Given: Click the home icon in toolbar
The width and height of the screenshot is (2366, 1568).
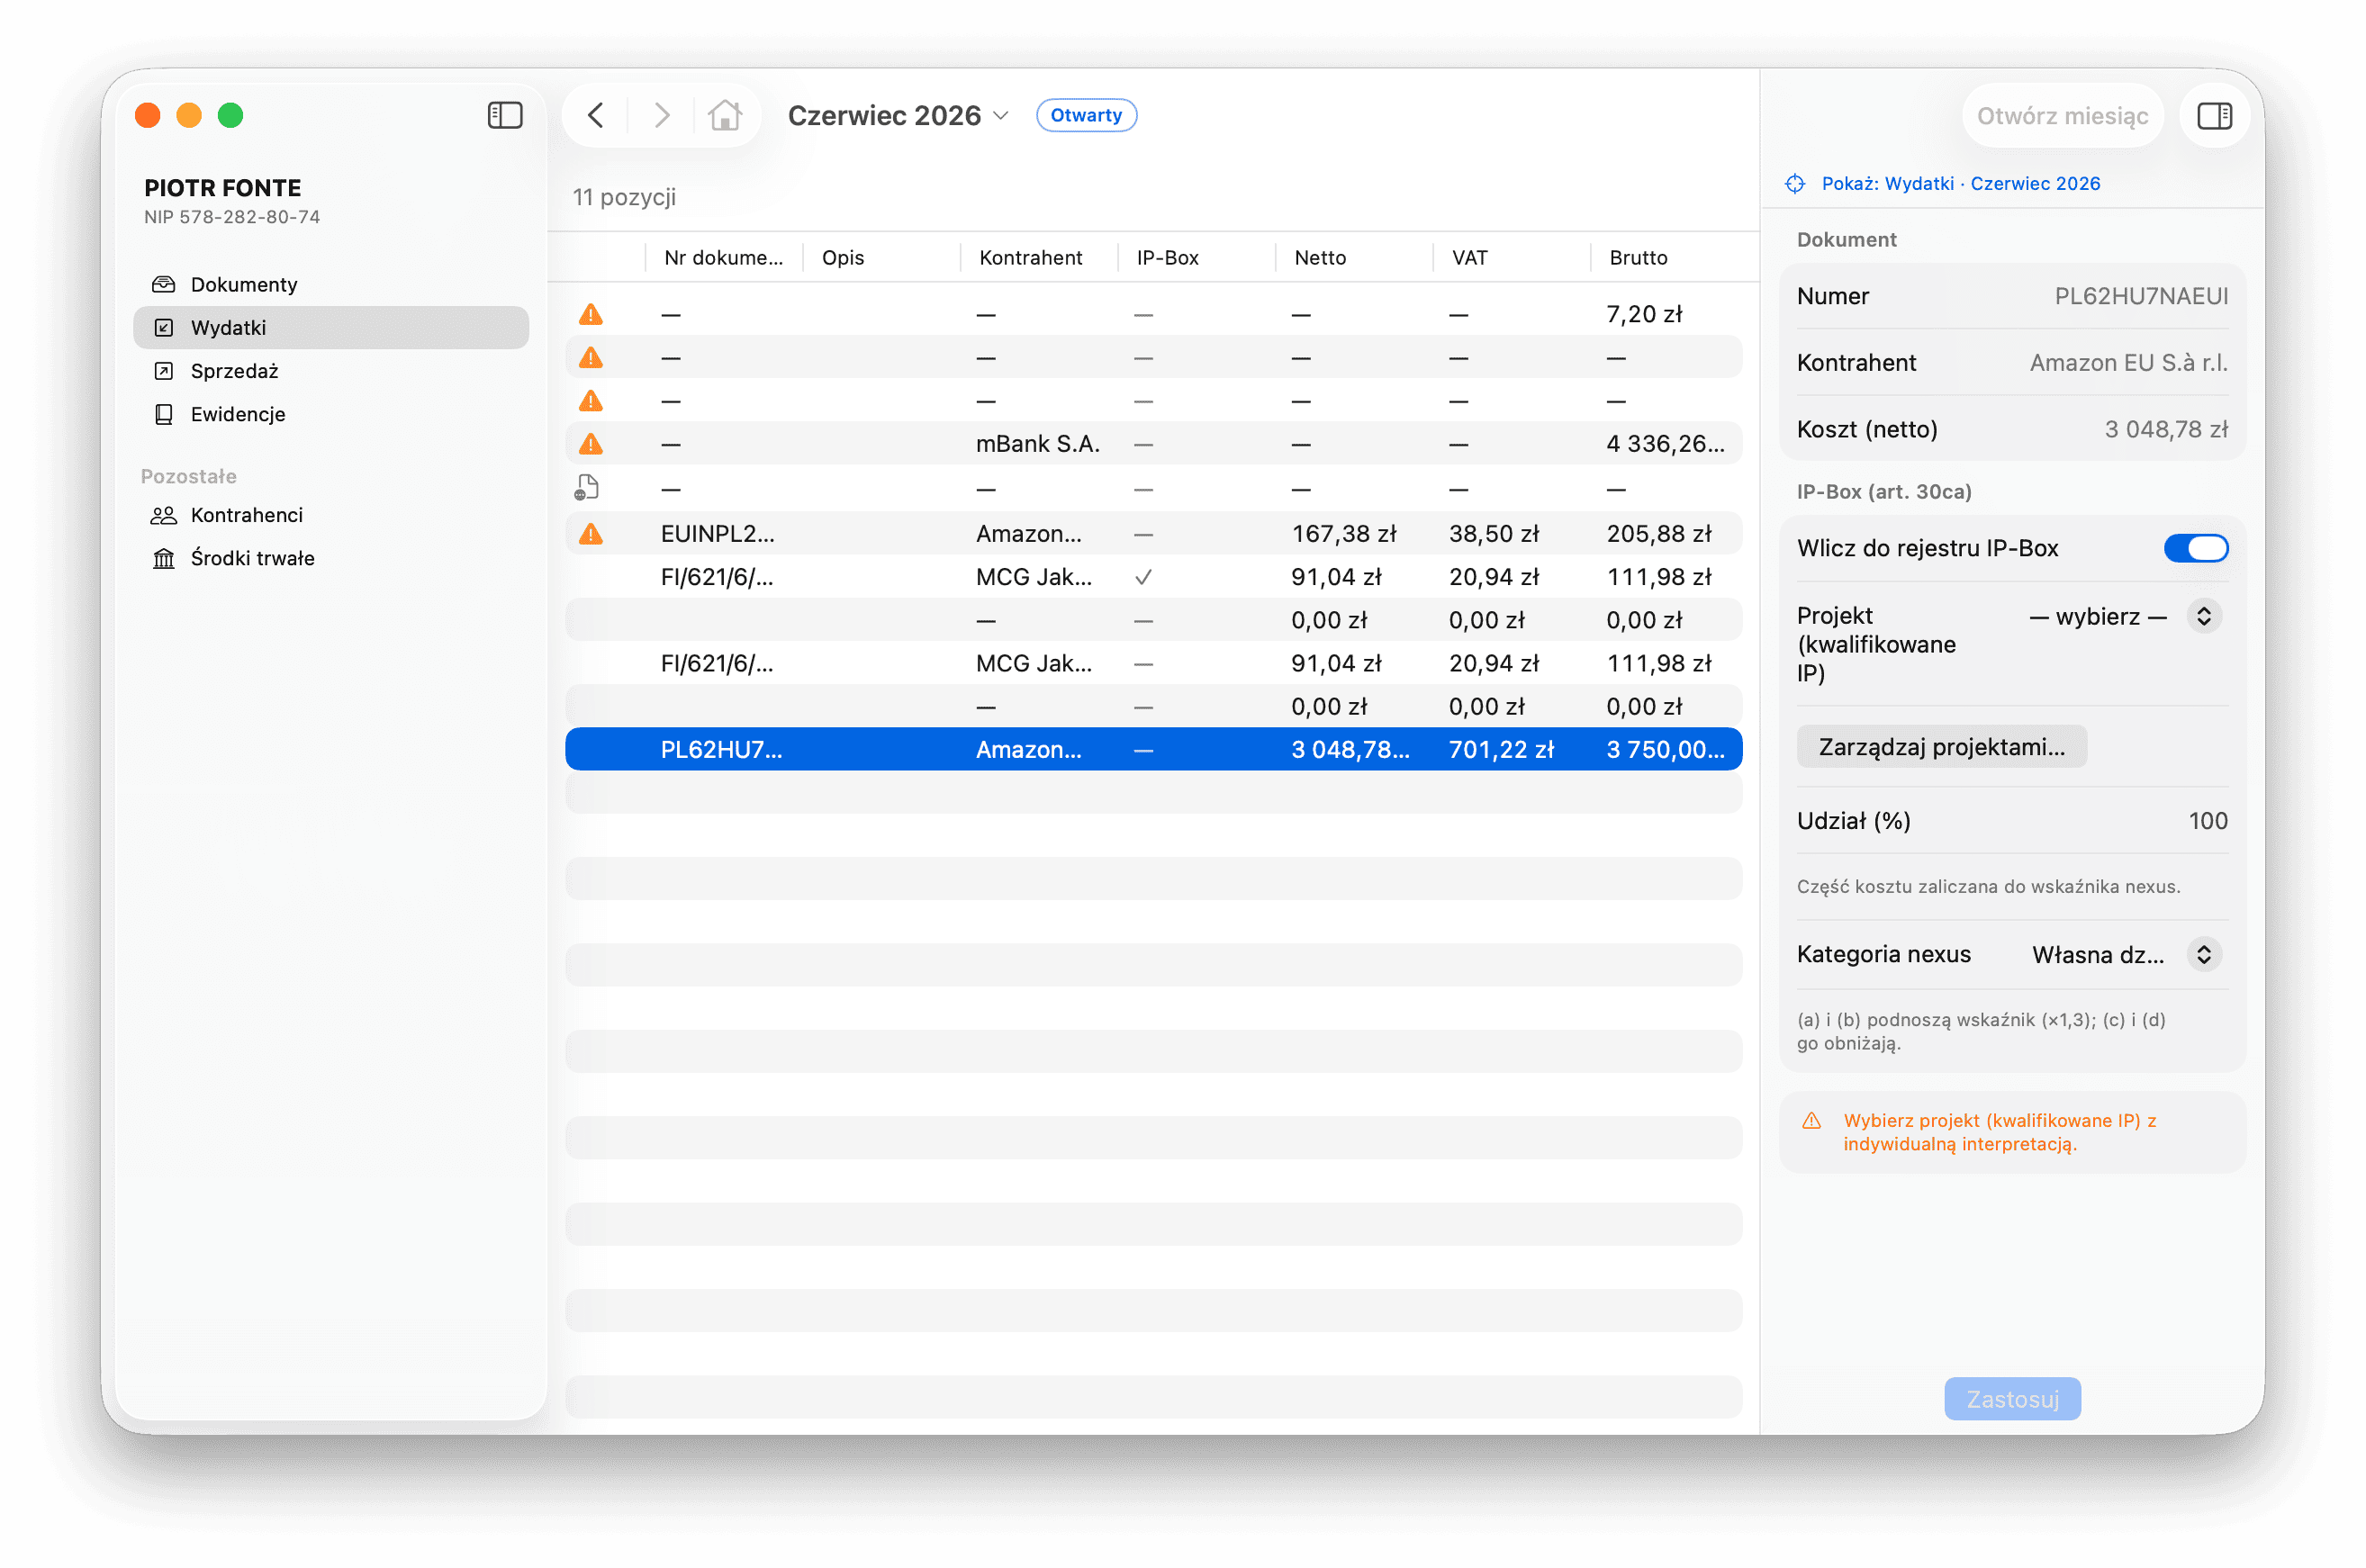Looking at the screenshot, I should [x=725, y=115].
